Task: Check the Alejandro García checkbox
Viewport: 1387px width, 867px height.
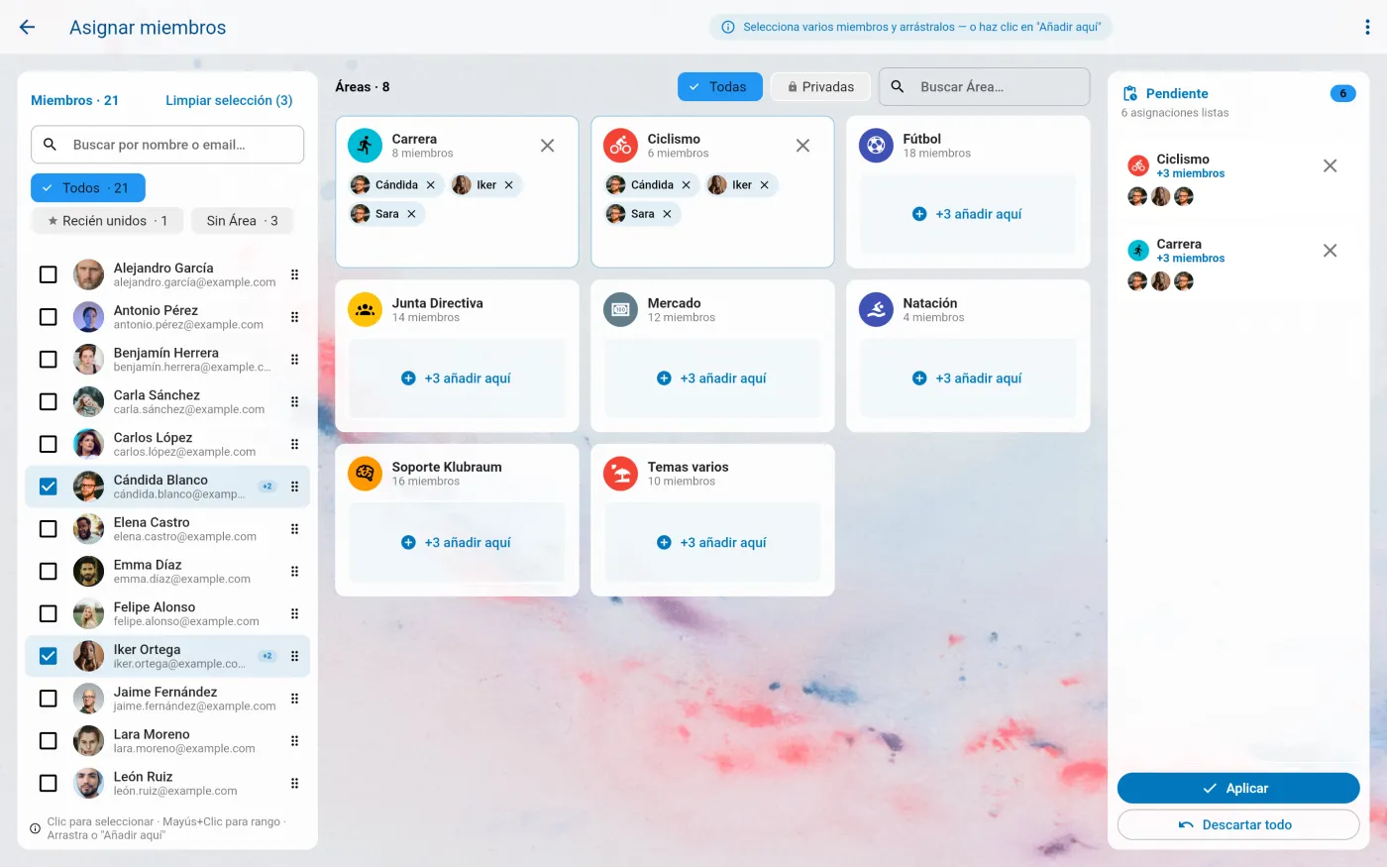Action: click(x=48, y=274)
